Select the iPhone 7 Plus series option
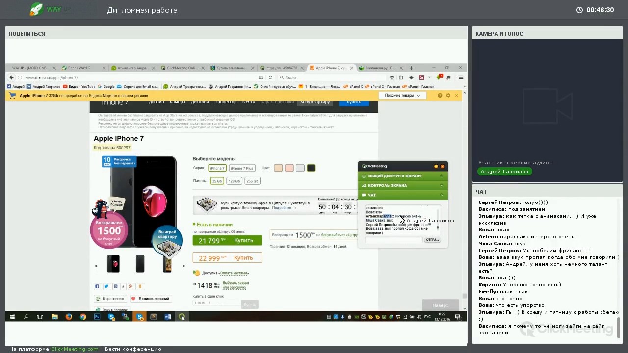Viewport: 628px width, 353px height. pyautogui.click(x=242, y=168)
